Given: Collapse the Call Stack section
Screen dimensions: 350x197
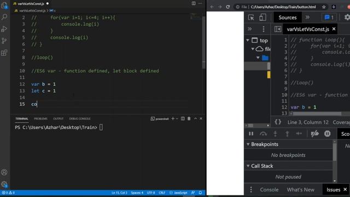Looking at the screenshot, I should [248, 166].
